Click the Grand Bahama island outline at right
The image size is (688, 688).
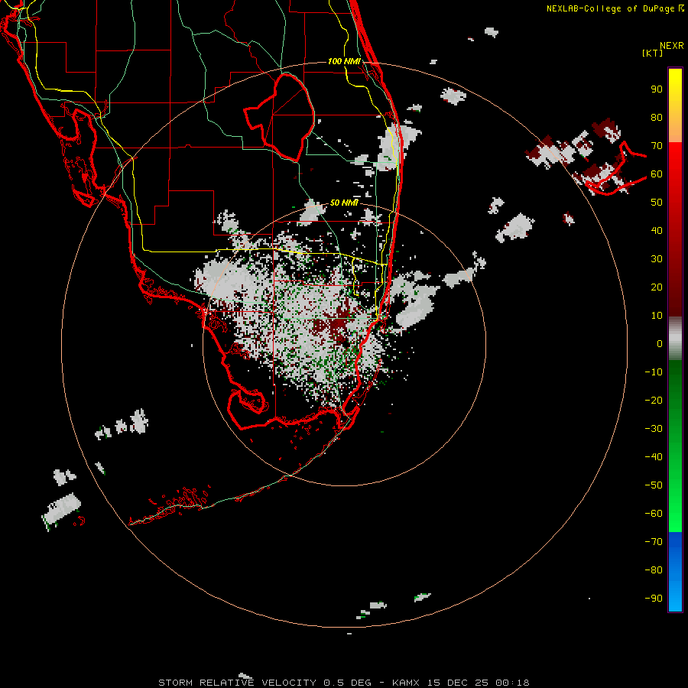coord(616,169)
